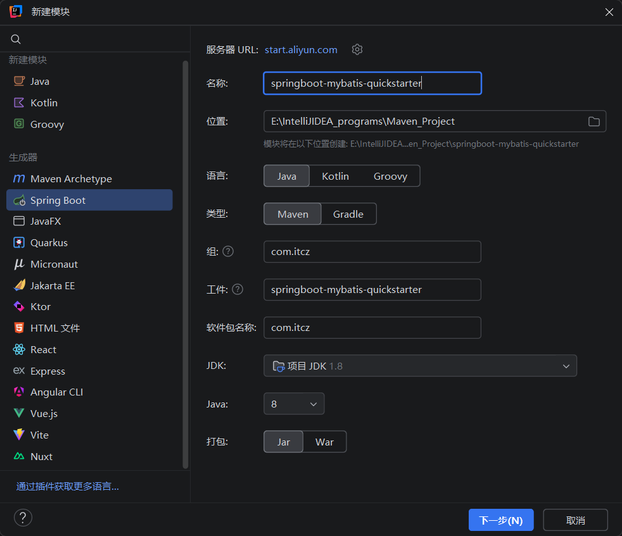The image size is (622, 536).
Task: Open the Java version 8 dropdown
Action: pyautogui.click(x=294, y=404)
